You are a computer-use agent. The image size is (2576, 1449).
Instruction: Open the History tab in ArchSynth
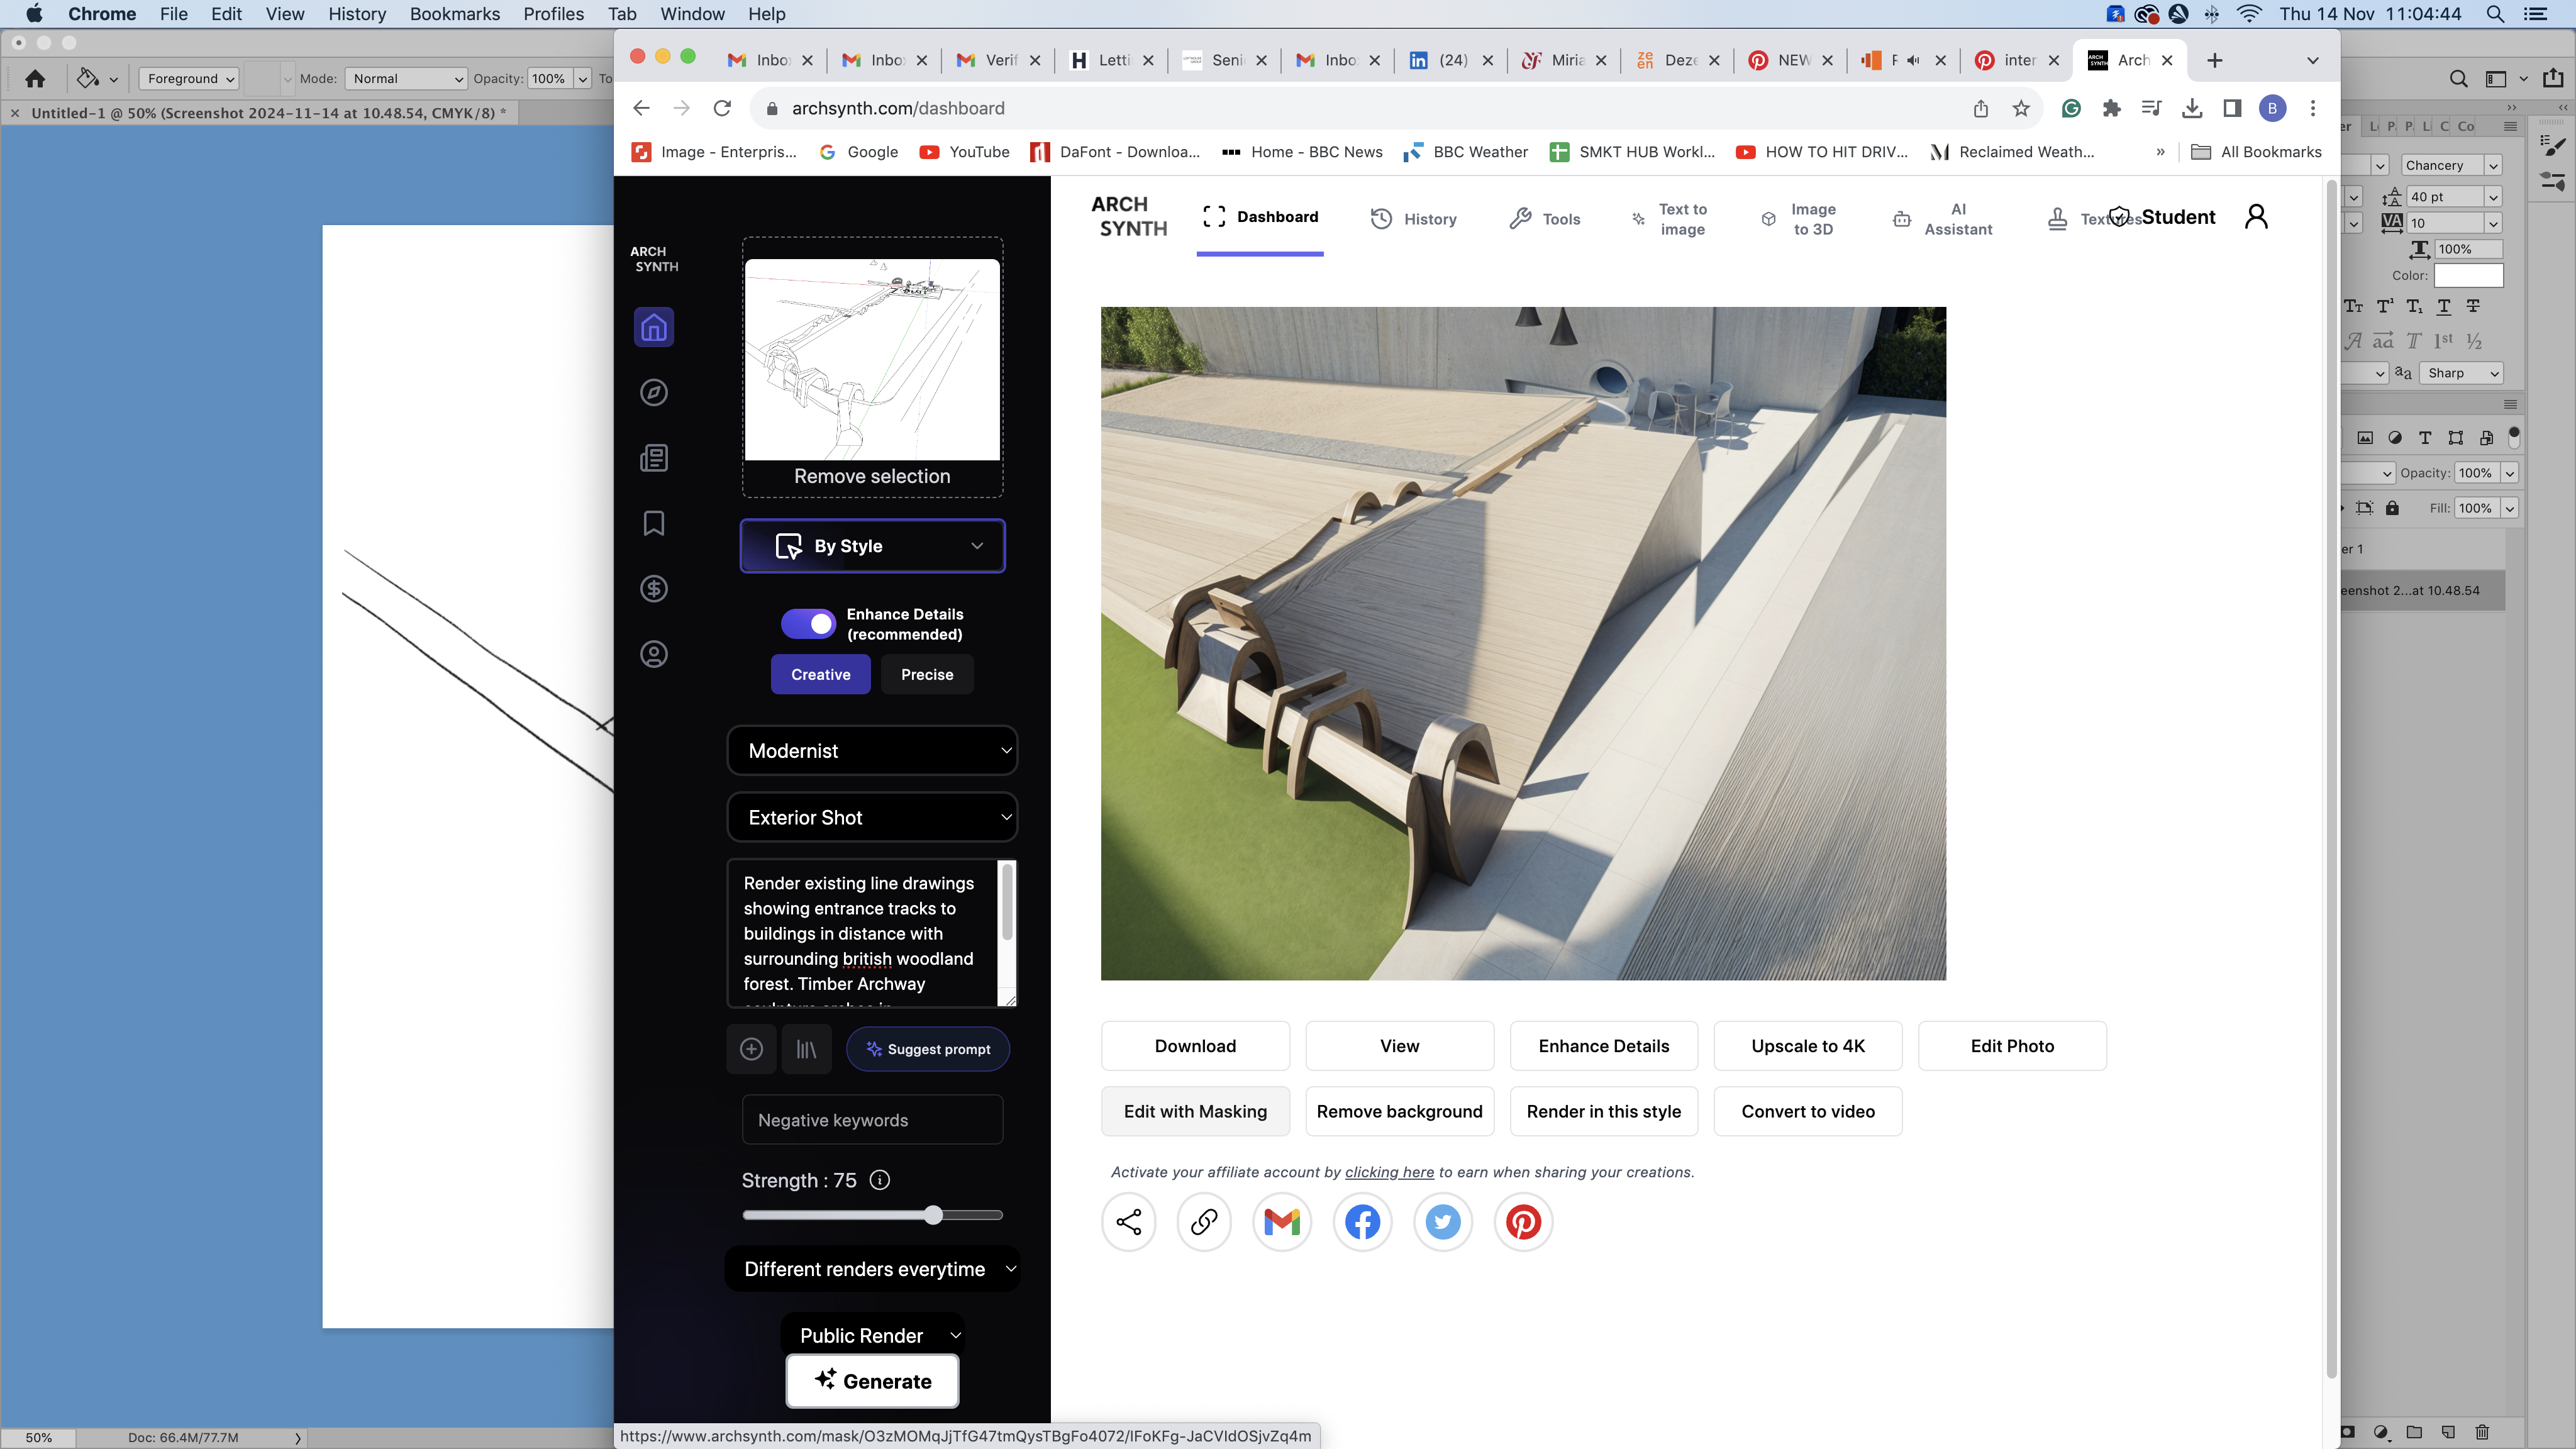(1413, 219)
